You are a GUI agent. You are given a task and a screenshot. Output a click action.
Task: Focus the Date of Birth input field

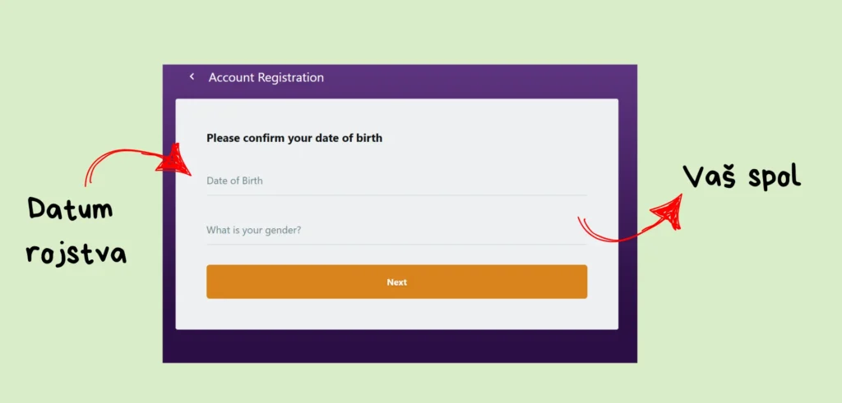click(x=396, y=181)
